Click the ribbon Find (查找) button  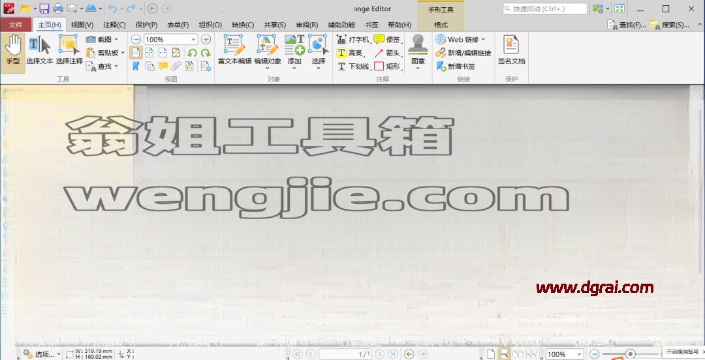102,67
